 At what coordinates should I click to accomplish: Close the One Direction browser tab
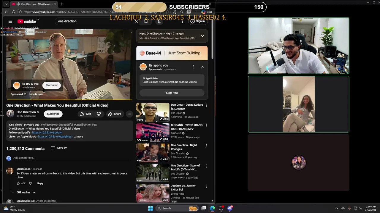pos(54,4)
